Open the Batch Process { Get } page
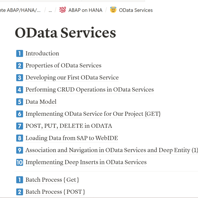 tap(52, 180)
